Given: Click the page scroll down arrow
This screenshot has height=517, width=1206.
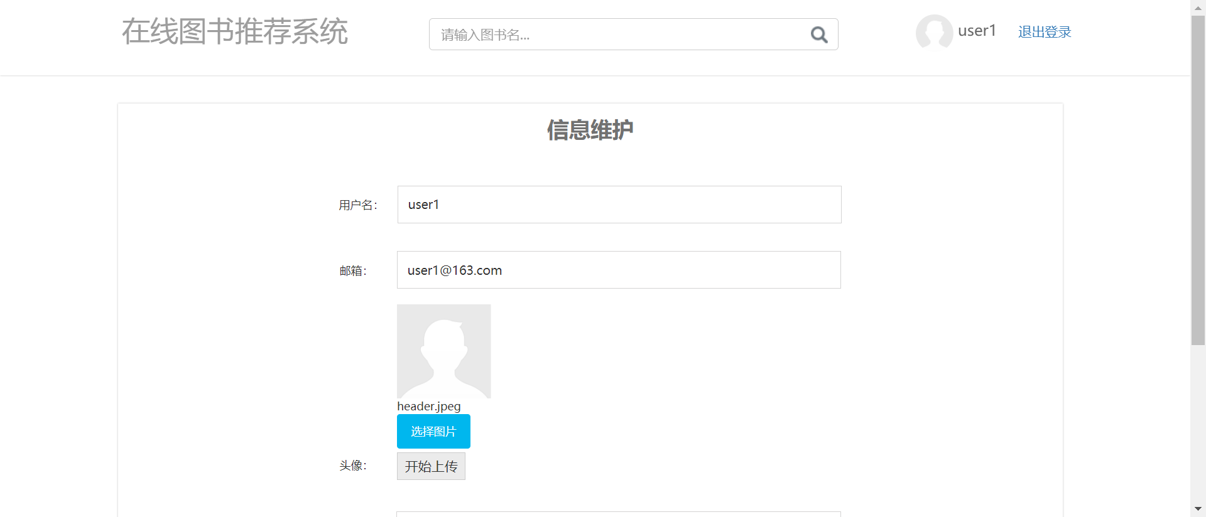Looking at the screenshot, I should pyautogui.click(x=1198, y=509).
